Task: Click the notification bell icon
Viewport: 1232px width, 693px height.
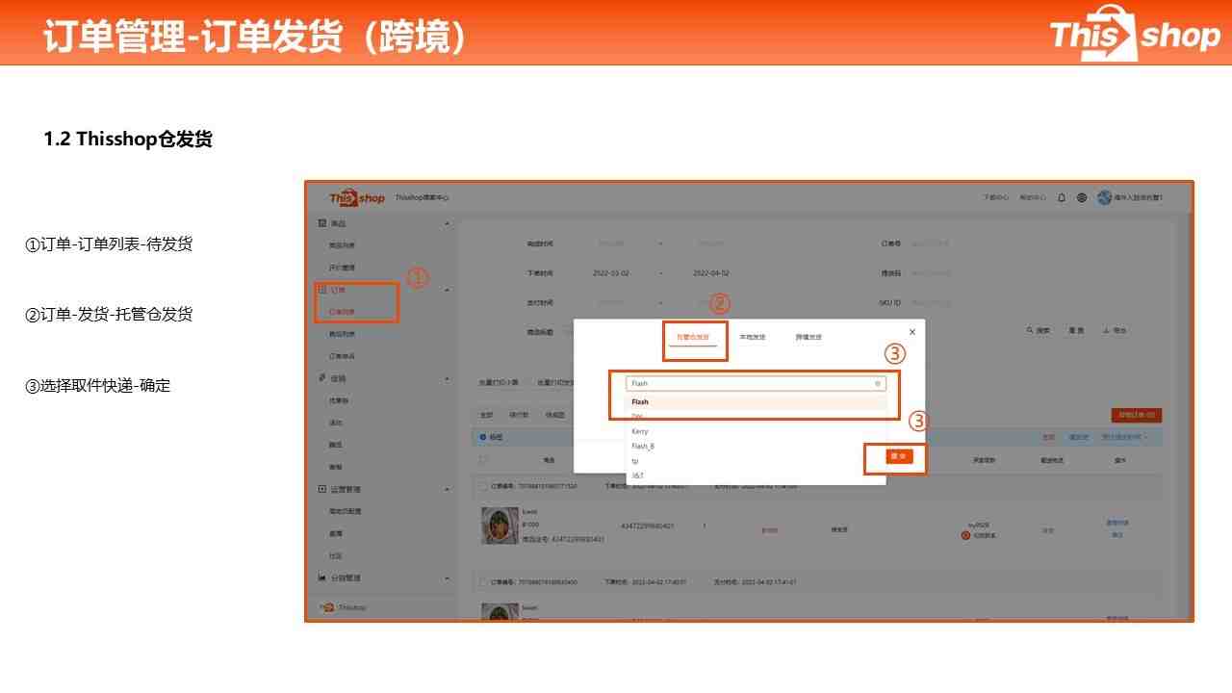Action: (x=1062, y=197)
